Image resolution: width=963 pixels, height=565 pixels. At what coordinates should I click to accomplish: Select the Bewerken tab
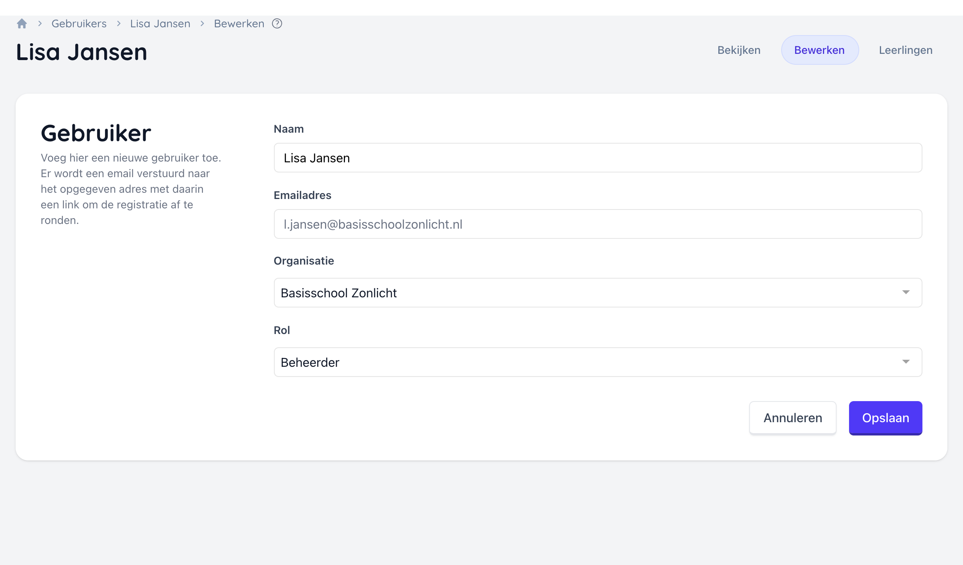819,50
